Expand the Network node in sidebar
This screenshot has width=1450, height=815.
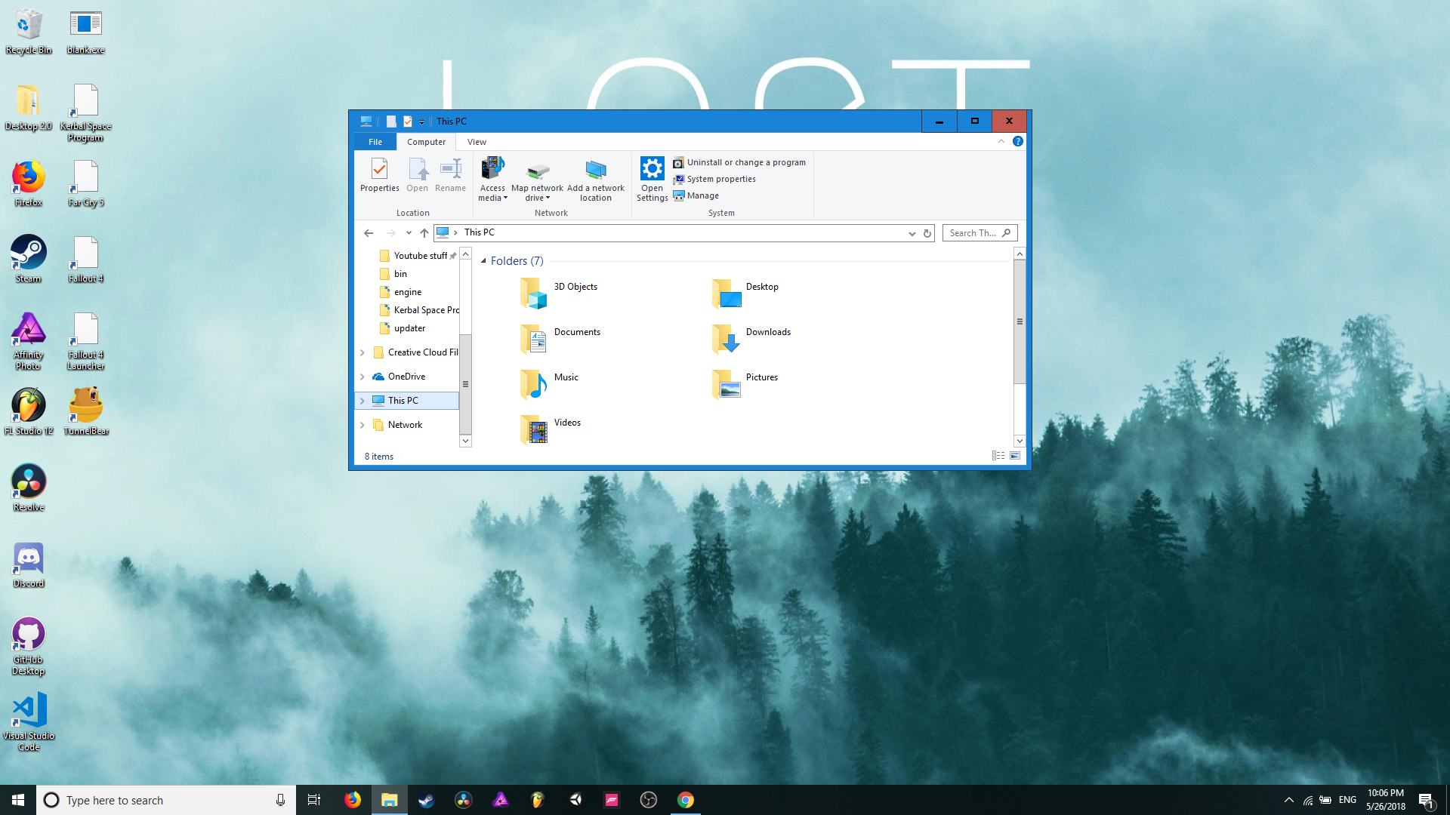tap(362, 424)
